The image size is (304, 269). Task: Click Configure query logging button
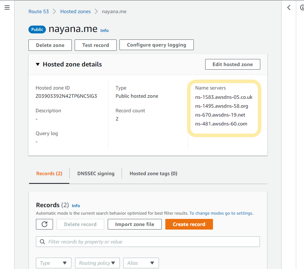click(156, 45)
